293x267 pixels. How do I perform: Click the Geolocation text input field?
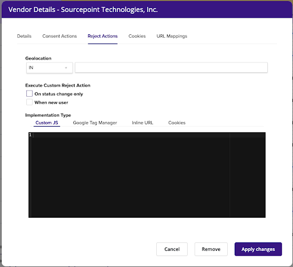(x=171, y=68)
